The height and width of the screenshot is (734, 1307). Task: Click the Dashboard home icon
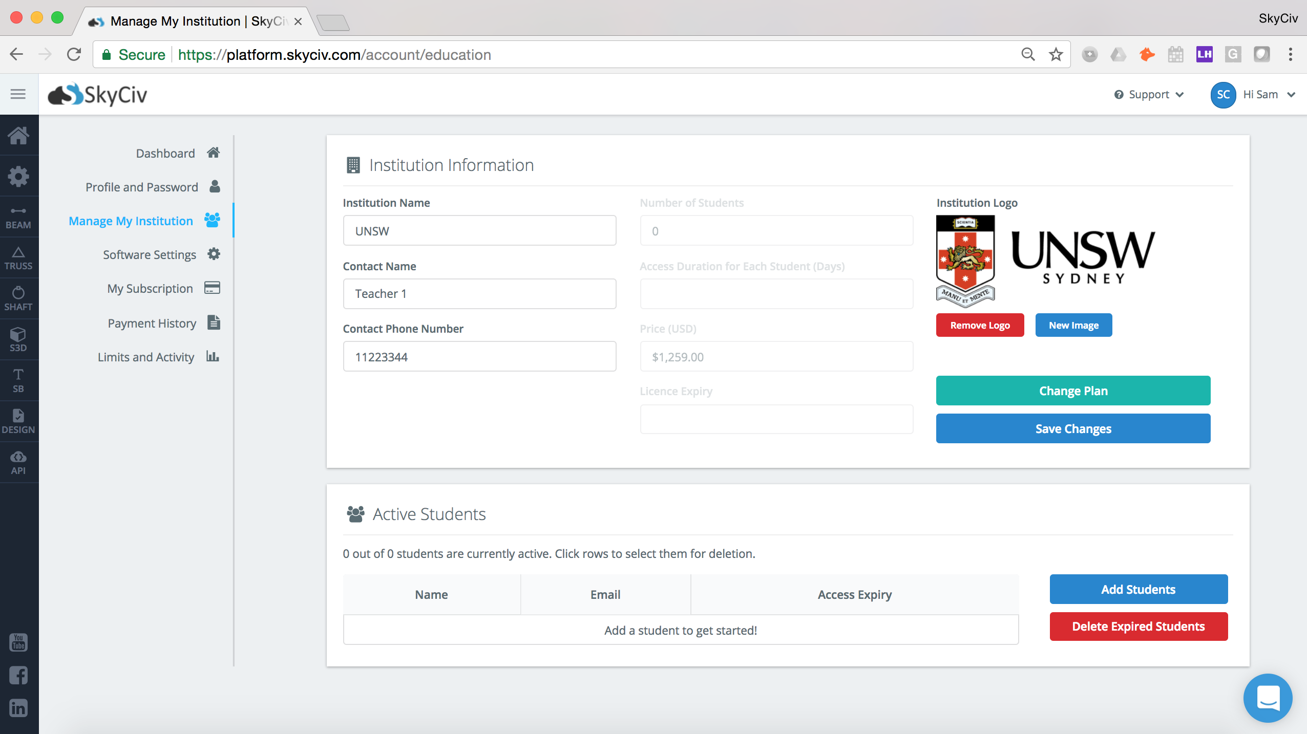pos(214,153)
